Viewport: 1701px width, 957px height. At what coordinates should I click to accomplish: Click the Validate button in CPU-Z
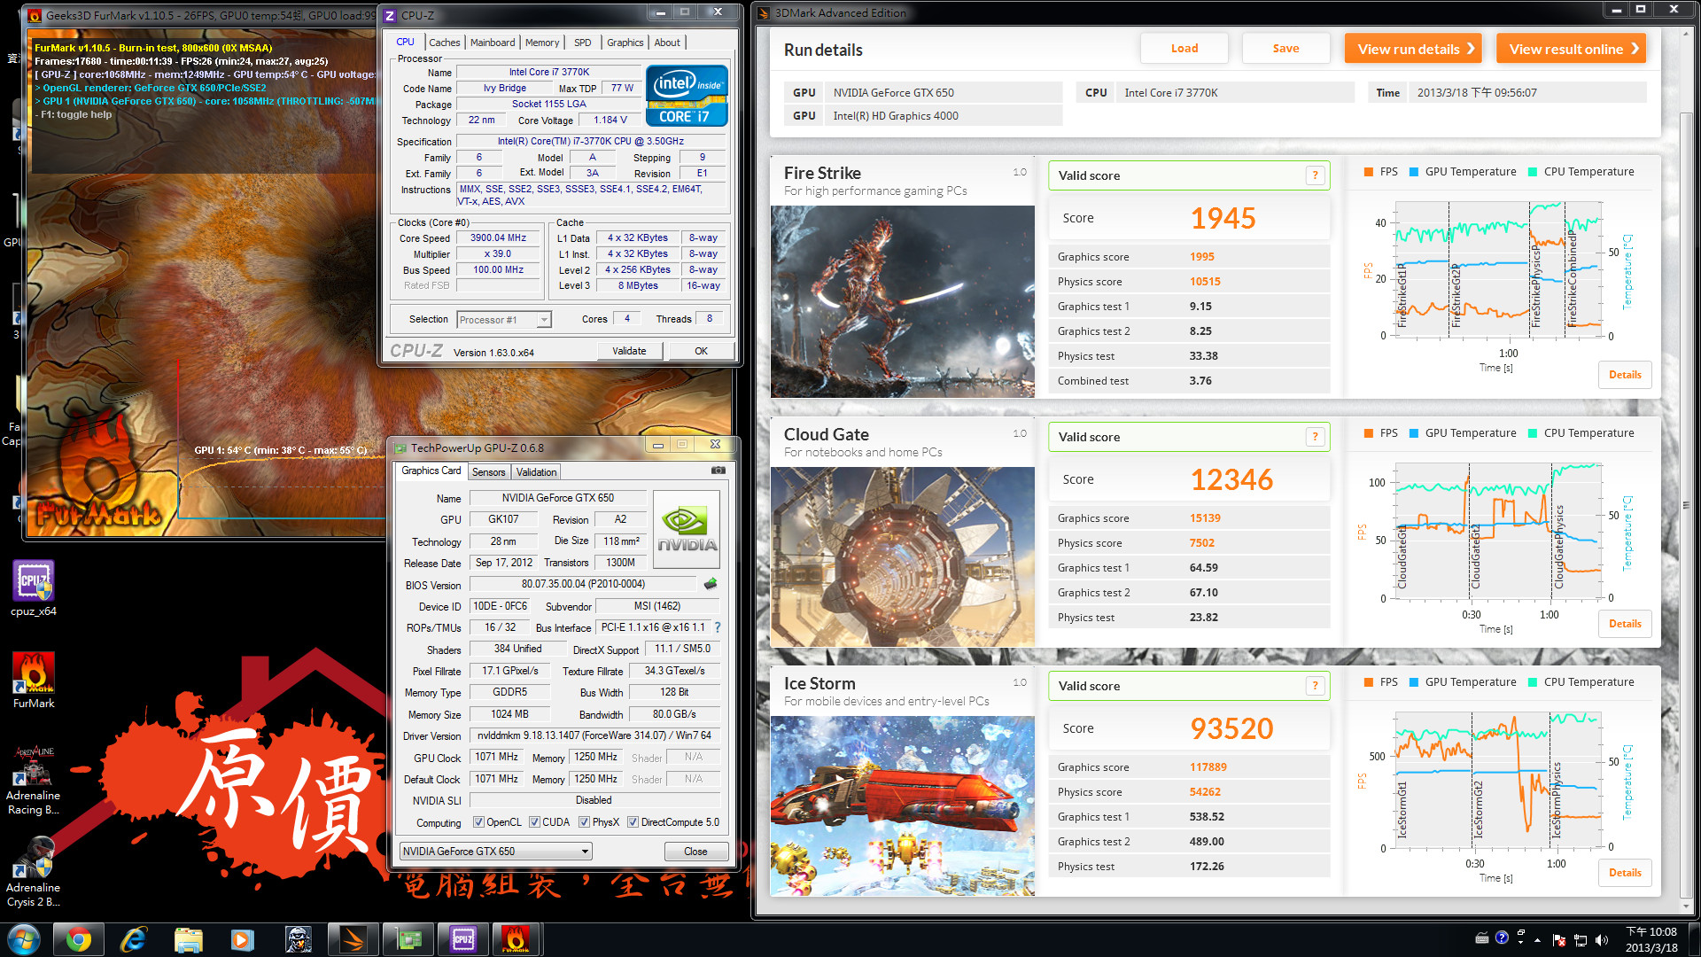pos(629,351)
